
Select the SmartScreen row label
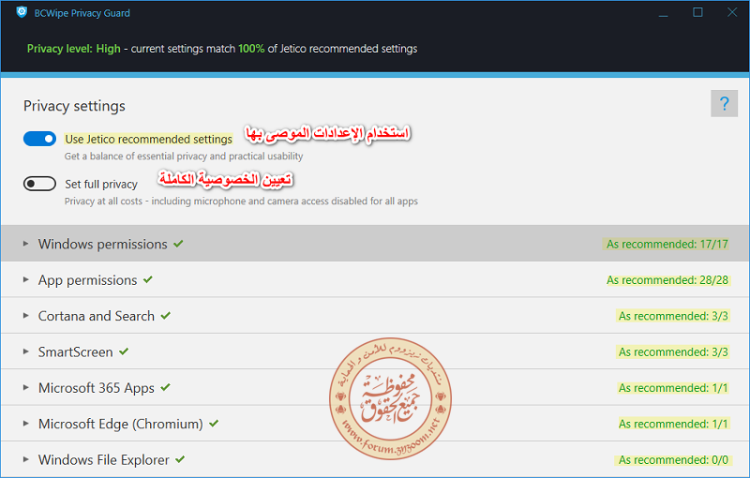coord(76,351)
